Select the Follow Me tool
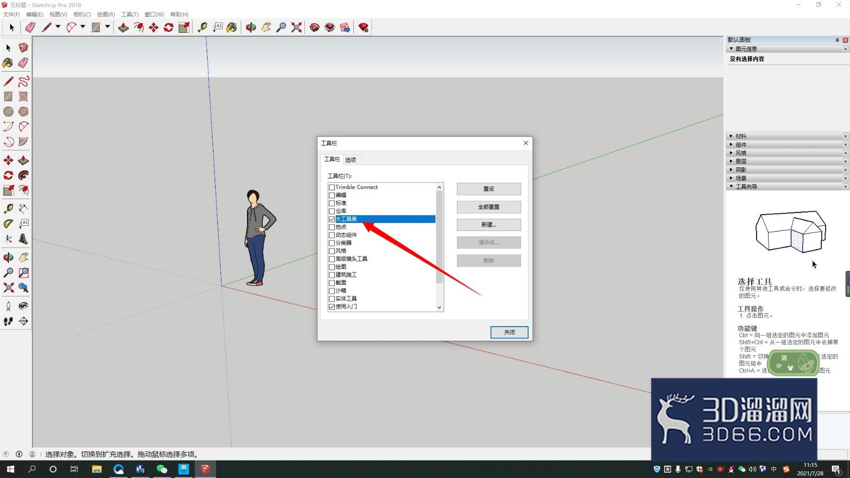This screenshot has height=478, width=850. tap(23, 175)
